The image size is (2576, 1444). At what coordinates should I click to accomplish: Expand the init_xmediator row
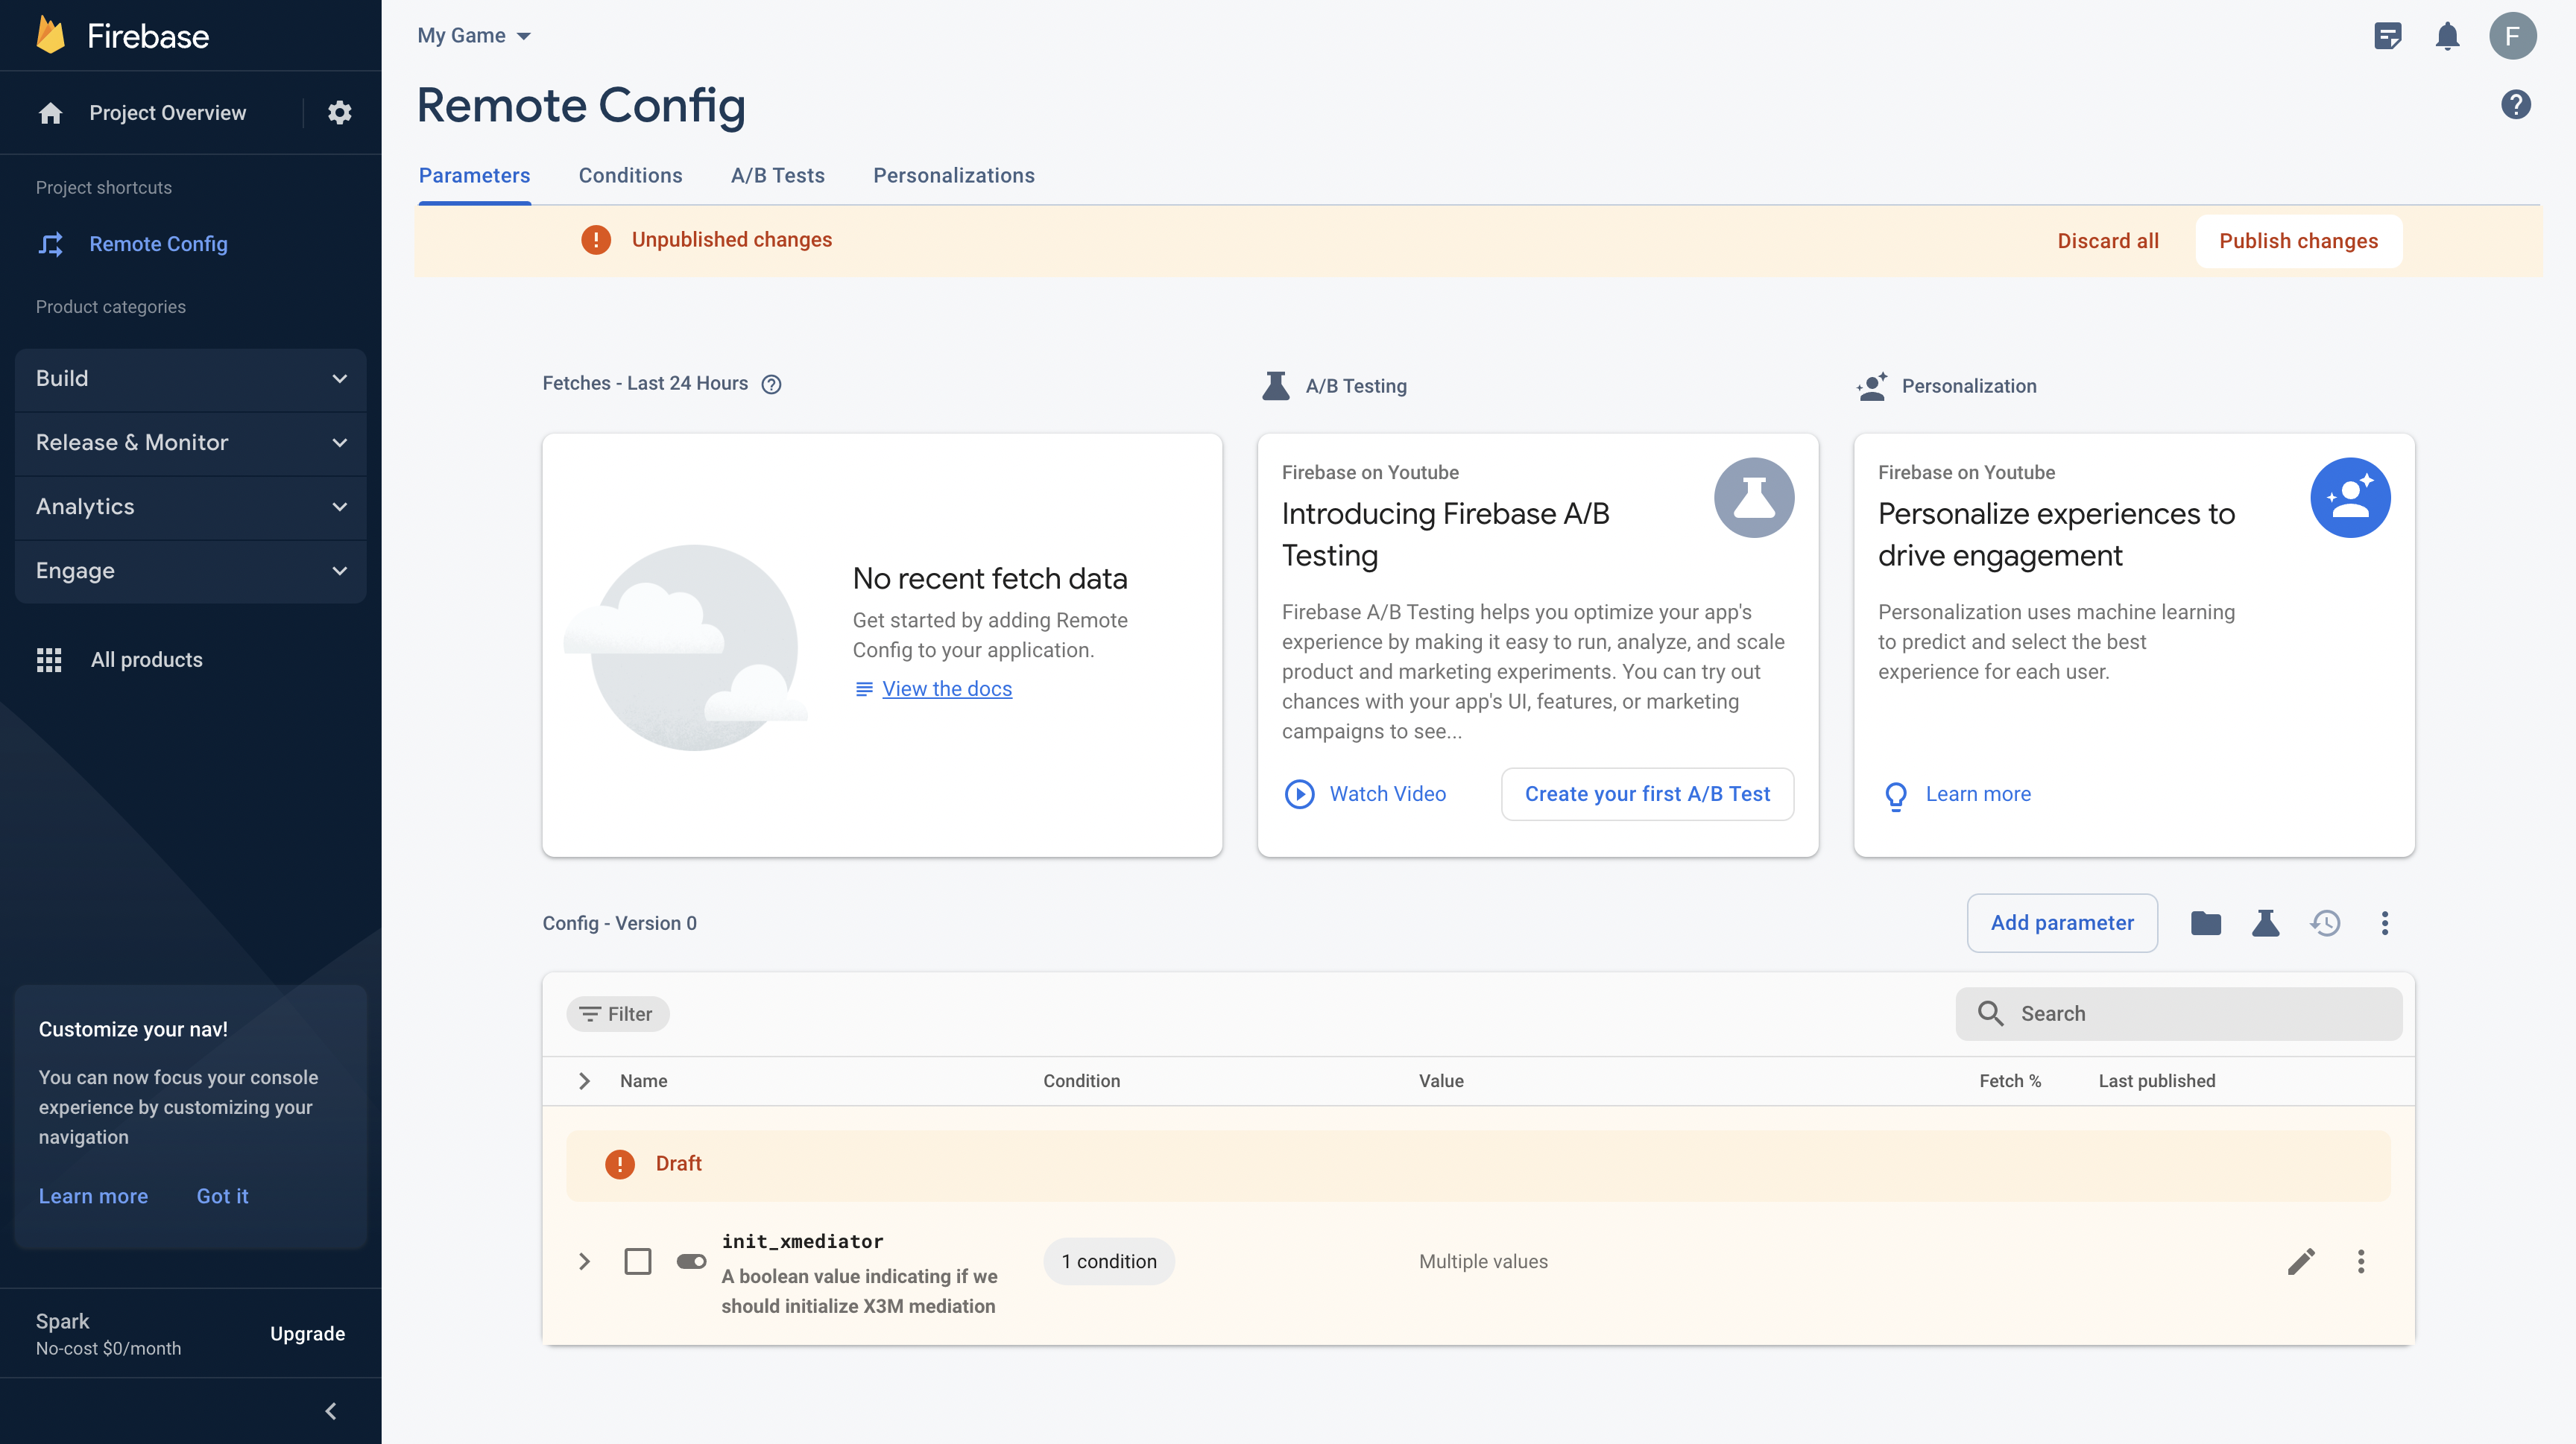[x=584, y=1262]
